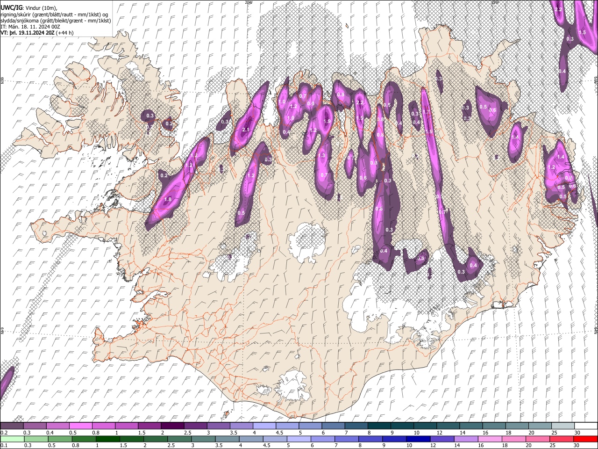Click the '15W' longitude label at top edge

click(x=495, y=2)
